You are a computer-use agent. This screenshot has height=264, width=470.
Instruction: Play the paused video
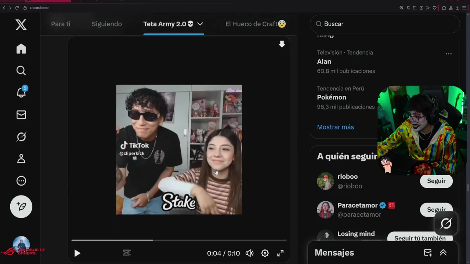pyautogui.click(x=77, y=253)
